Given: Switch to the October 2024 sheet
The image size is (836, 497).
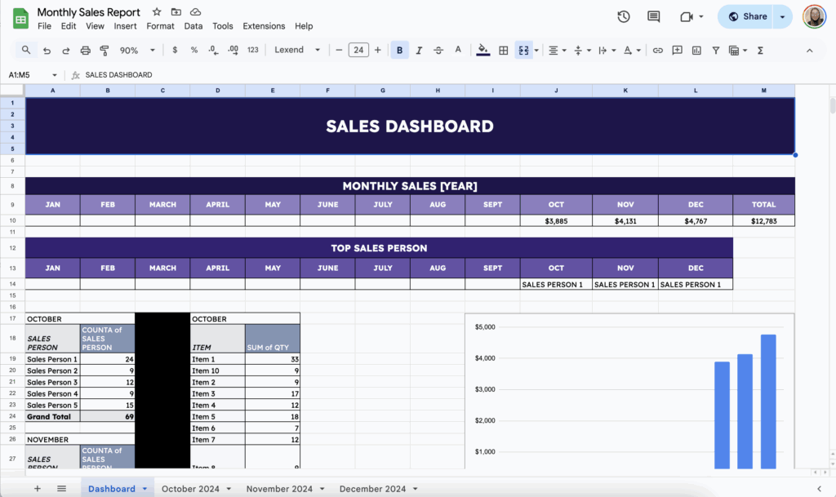Looking at the screenshot, I should 189,489.
